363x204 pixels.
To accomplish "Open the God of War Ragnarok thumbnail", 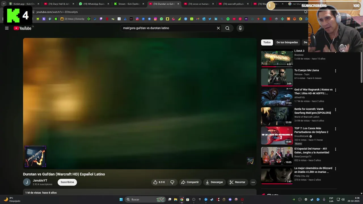I will pos(277,96).
